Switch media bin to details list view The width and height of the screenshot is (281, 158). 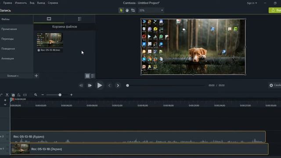tap(93, 76)
